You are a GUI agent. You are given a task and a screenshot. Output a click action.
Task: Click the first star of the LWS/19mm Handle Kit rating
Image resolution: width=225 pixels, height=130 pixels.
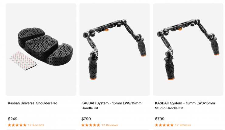pos(83,125)
